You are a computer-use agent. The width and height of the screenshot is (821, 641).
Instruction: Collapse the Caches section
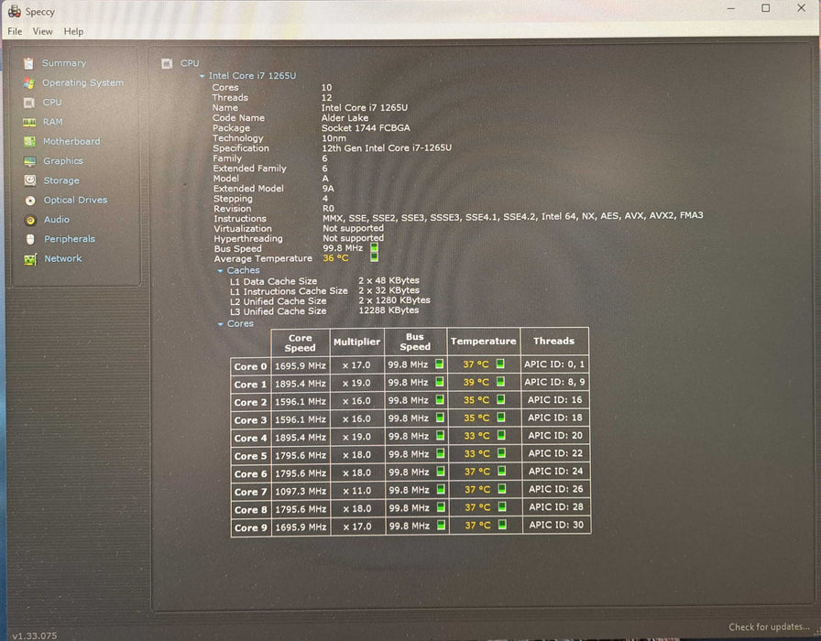coord(221,271)
